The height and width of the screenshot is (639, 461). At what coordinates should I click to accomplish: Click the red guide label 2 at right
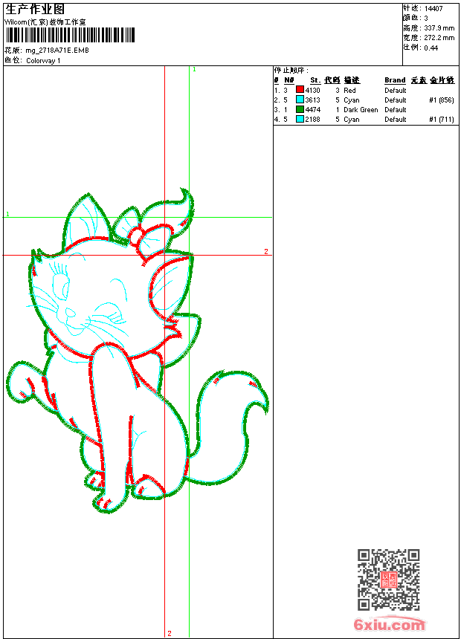(x=266, y=251)
